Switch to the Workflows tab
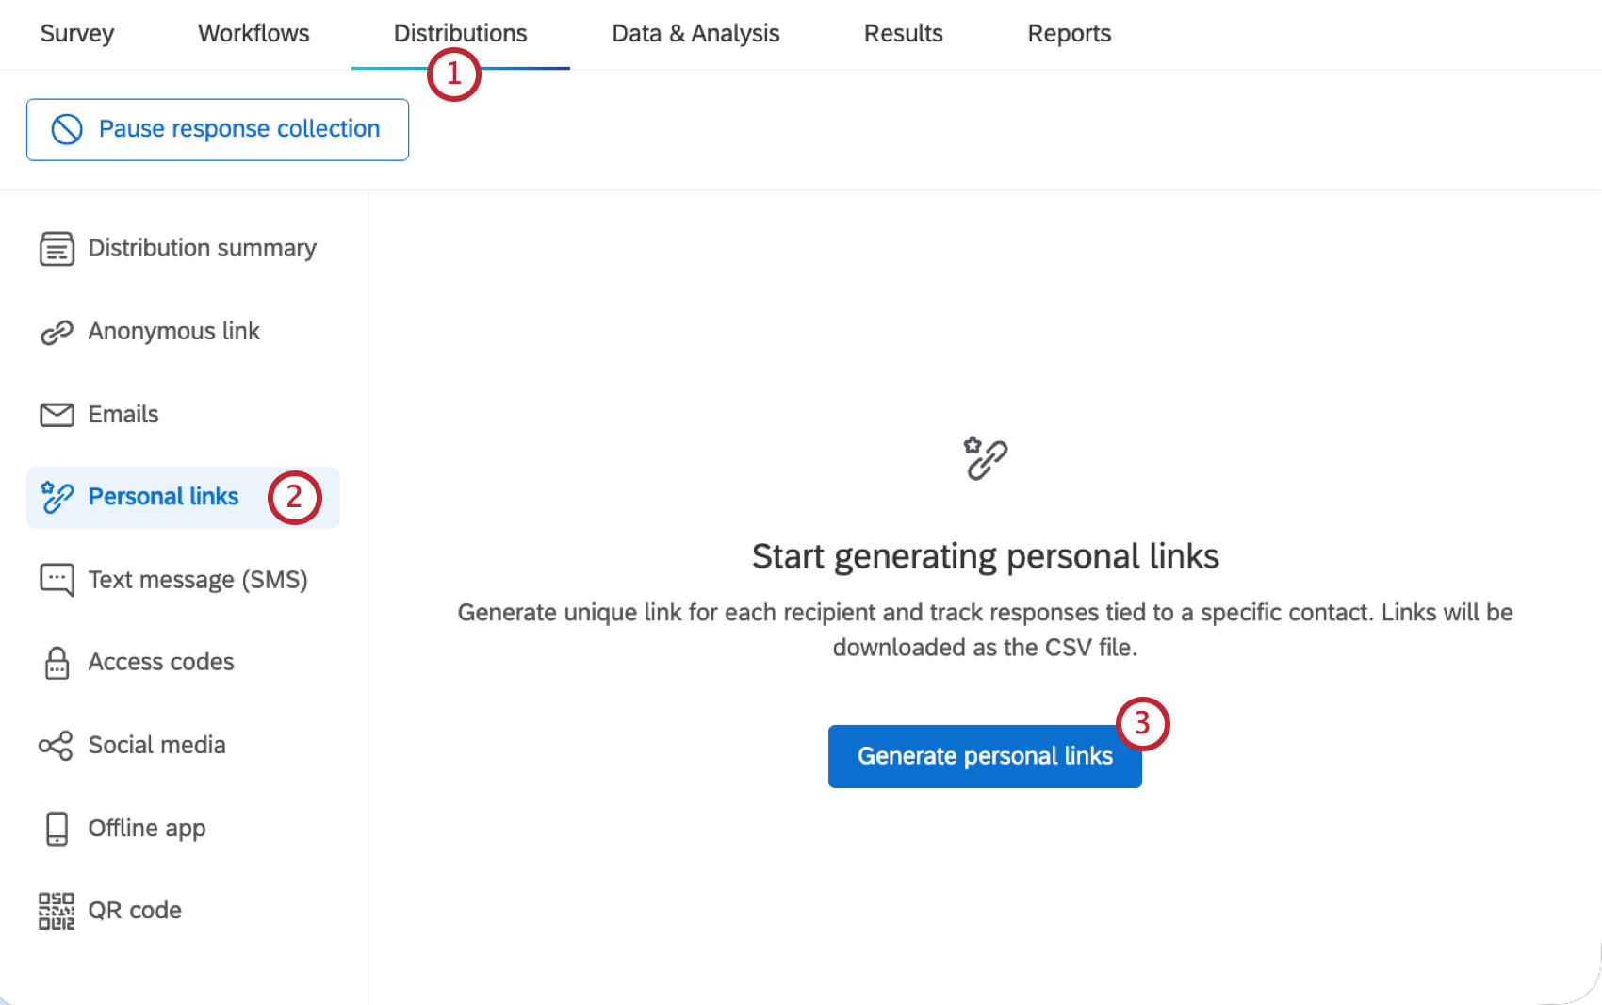The height and width of the screenshot is (1005, 1602). 253,34
